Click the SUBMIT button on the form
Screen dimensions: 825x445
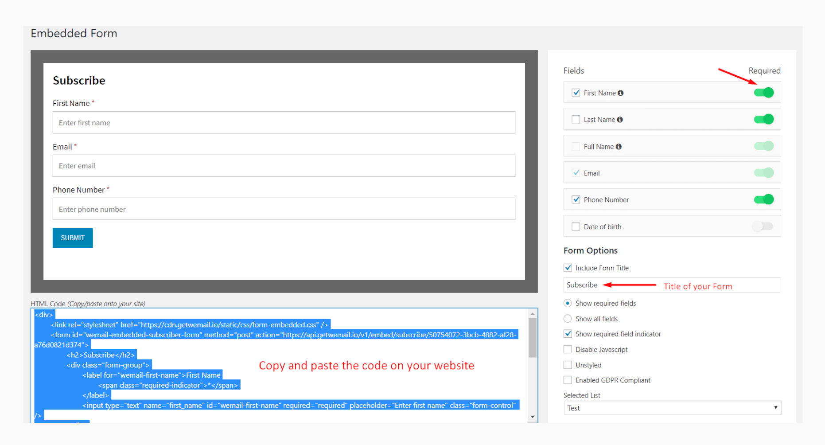click(x=72, y=238)
